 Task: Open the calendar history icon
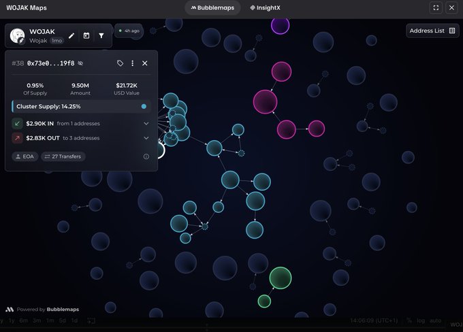(x=86, y=35)
